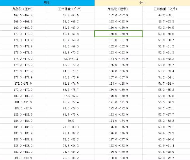190x160 pixels.
Task: Select female height cell 157.0 -157.9
Action: coord(119,15)
